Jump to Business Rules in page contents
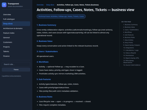Viewport: 147px width, 110px height. click(129, 37)
